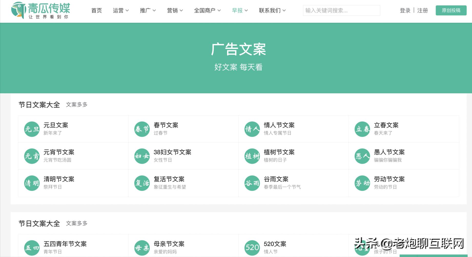The height and width of the screenshot is (257, 472).
Task: Click the 元宵 Lantern Festival icon
Action: 32,156
